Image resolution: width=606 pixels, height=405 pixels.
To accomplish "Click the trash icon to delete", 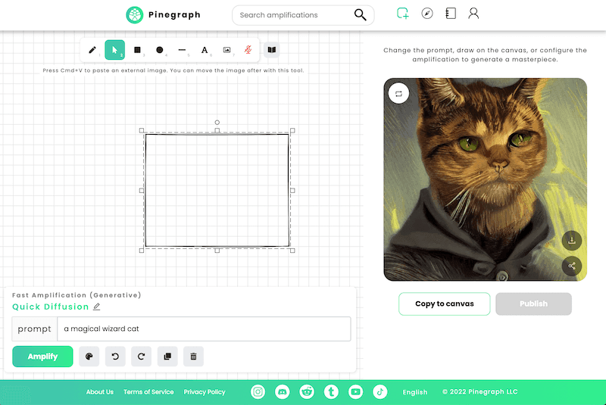I will point(193,357).
